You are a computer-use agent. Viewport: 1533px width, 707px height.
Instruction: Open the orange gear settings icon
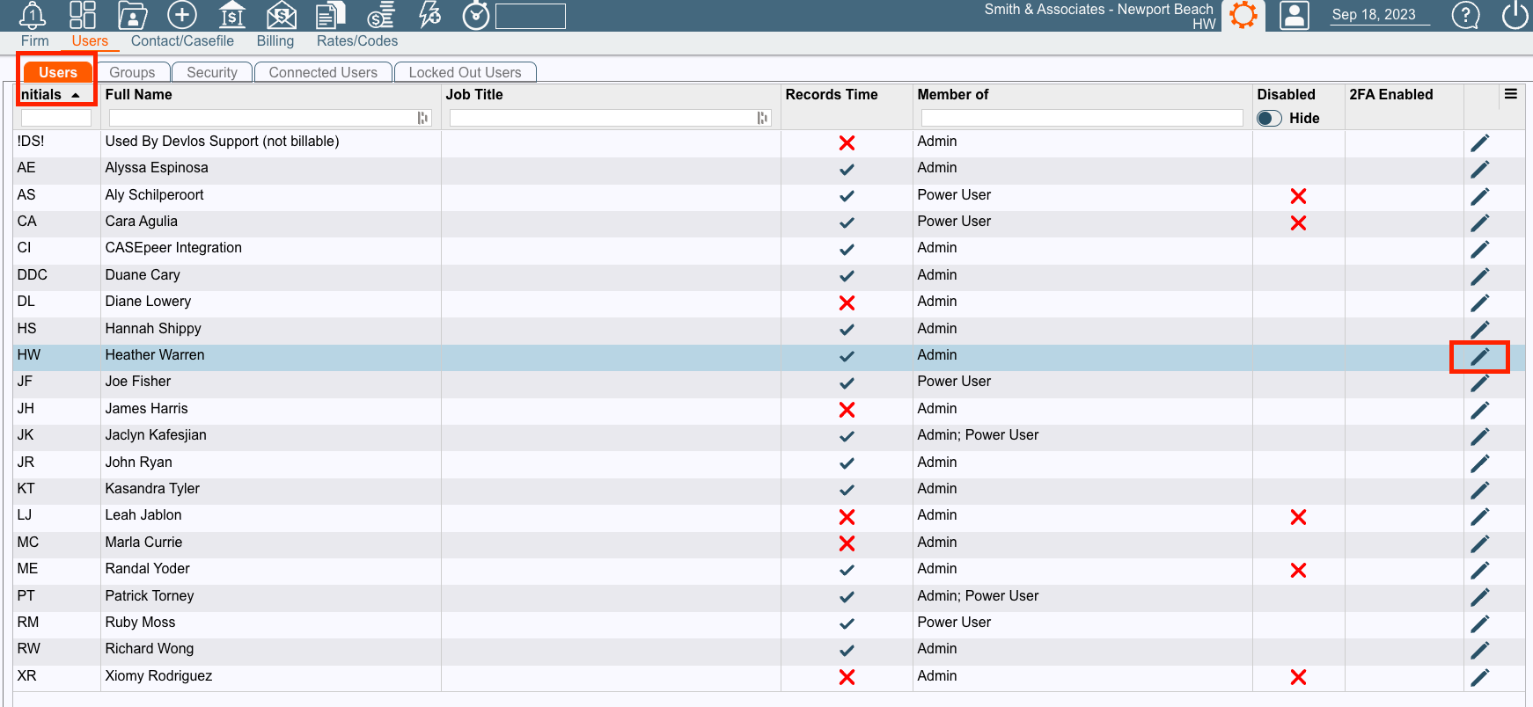click(1243, 15)
